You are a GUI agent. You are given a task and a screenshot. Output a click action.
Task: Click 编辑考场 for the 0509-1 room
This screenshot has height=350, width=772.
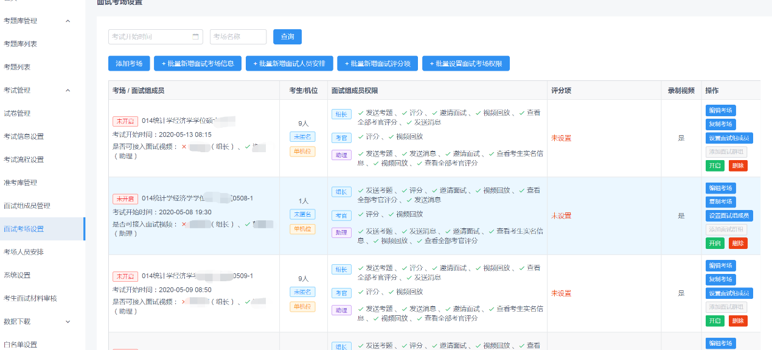(x=720, y=265)
